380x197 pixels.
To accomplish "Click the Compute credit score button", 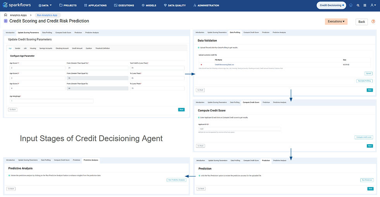I will (364, 137).
